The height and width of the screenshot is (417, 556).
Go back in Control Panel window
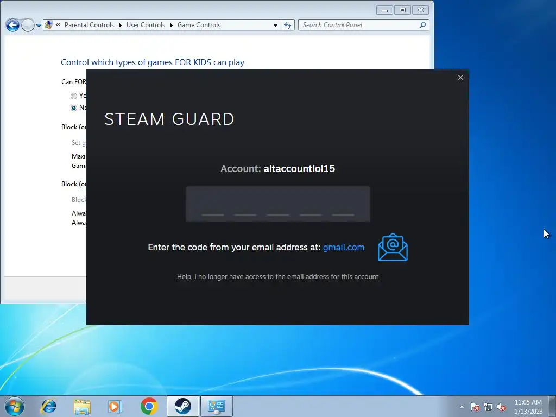[x=12, y=25]
